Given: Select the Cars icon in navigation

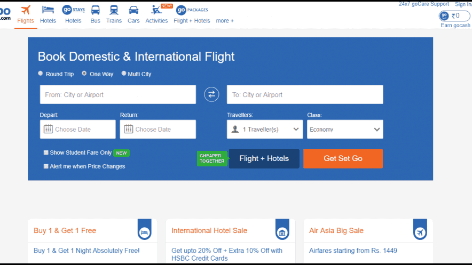Looking at the screenshot, I should (x=133, y=10).
